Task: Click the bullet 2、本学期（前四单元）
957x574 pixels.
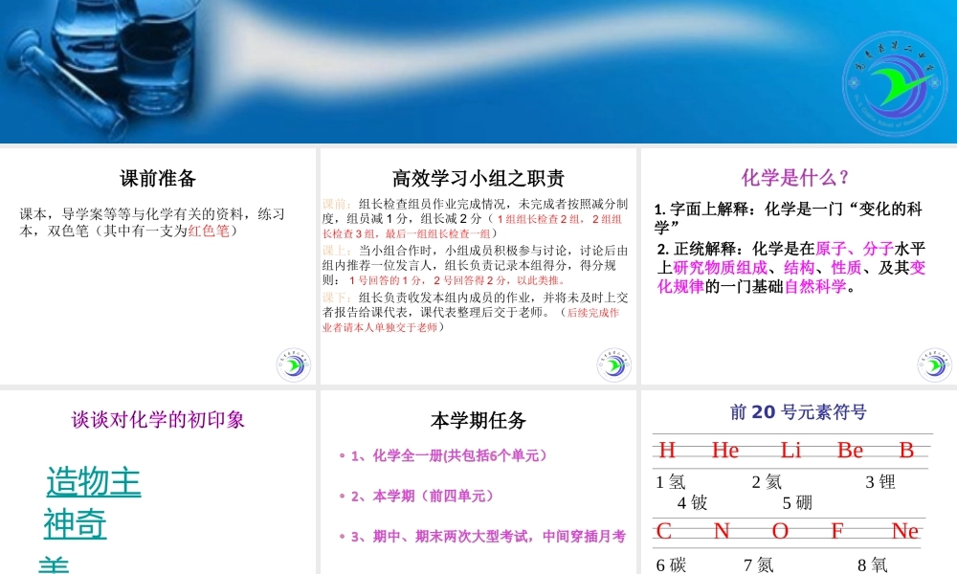Action: 422,496
